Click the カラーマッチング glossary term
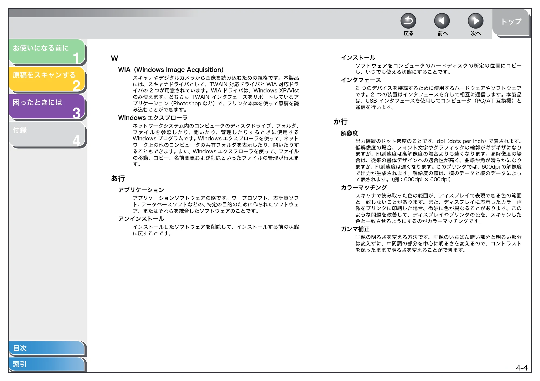540x381 pixels. coord(364,188)
